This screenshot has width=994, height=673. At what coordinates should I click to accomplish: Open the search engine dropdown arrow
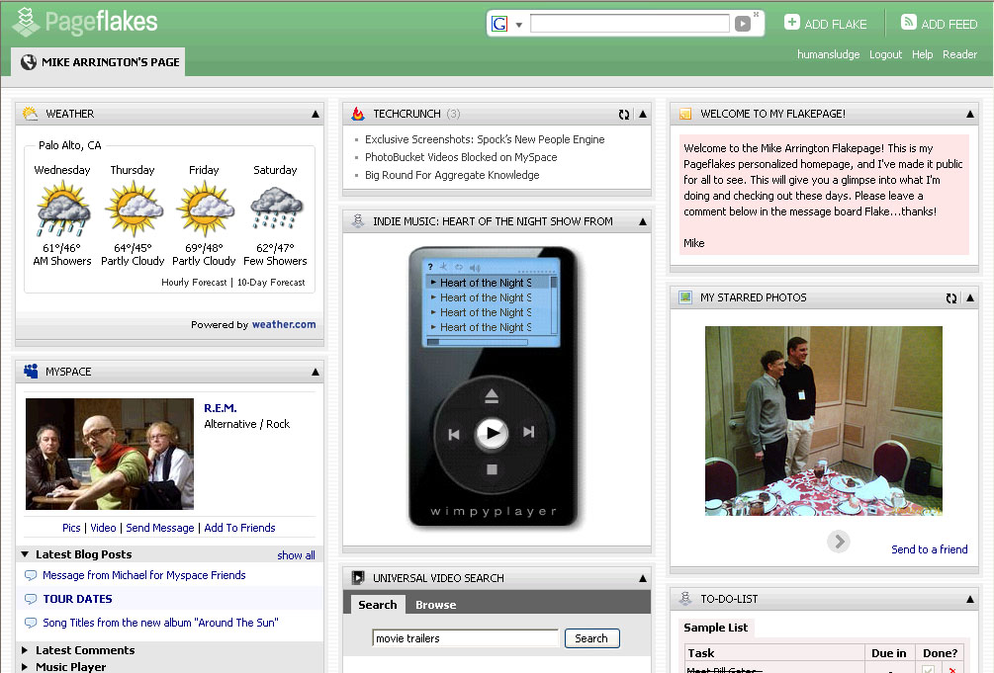[x=519, y=25]
